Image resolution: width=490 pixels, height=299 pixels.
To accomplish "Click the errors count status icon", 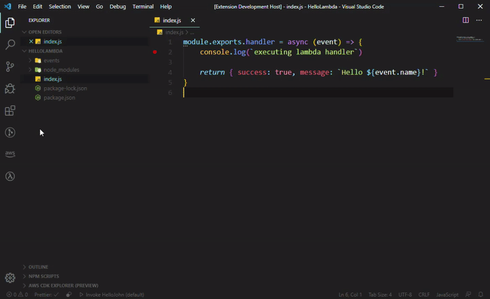I will click(x=12, y=295).
